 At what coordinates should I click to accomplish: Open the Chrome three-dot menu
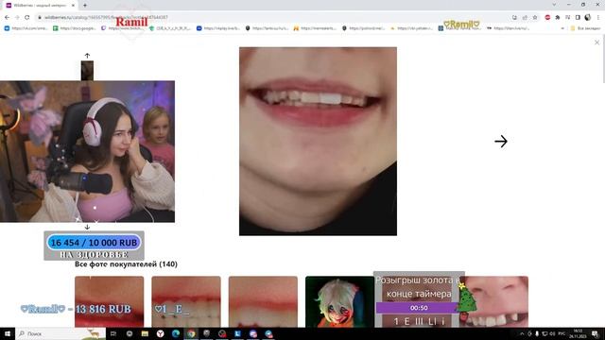[x=598, y=17]
